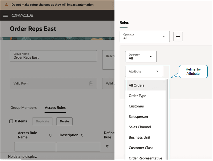Image resolution: width=213 pixels, height=161 pixels.
Task: Click the Delete button
Action: (64, 121)
